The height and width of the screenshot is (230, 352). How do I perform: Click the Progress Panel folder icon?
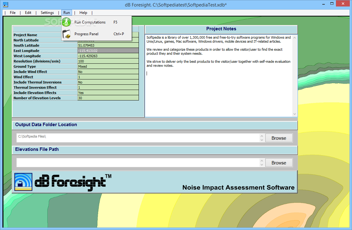(67, 34)
